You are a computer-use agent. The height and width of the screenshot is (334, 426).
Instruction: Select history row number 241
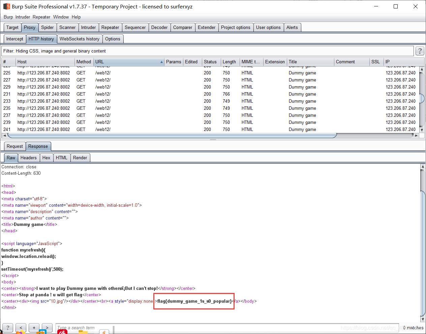point(210,129)
